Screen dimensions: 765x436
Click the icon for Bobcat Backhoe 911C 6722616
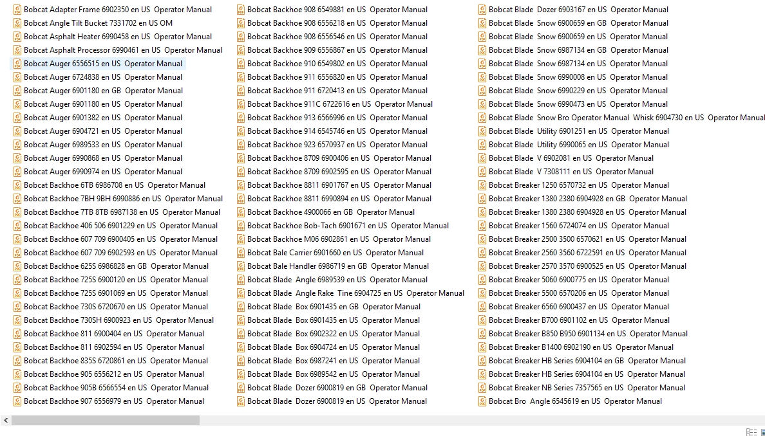[241, 104]
